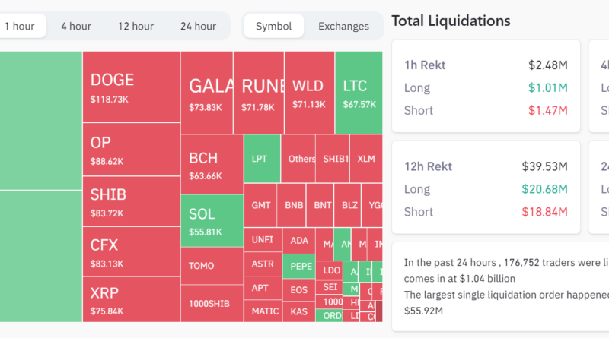Viewport: 609px width, 338px height.
Task: Click the CFX $83.13K tile
Action: 131,252
